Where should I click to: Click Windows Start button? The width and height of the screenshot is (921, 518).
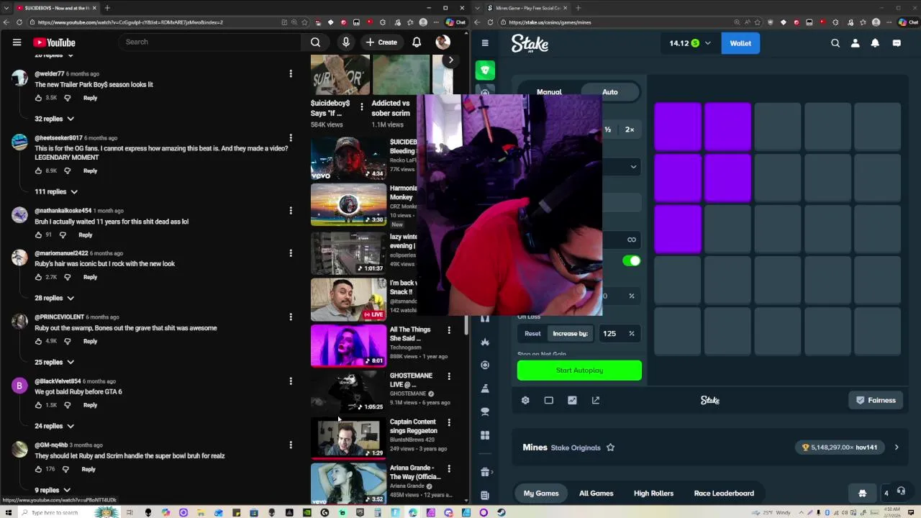point(8,512)
